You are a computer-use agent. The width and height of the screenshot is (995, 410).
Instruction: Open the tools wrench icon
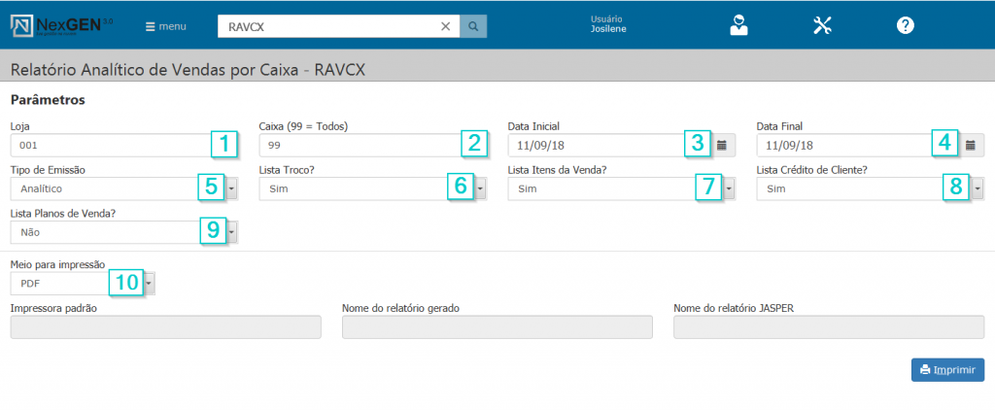(823, 26)
